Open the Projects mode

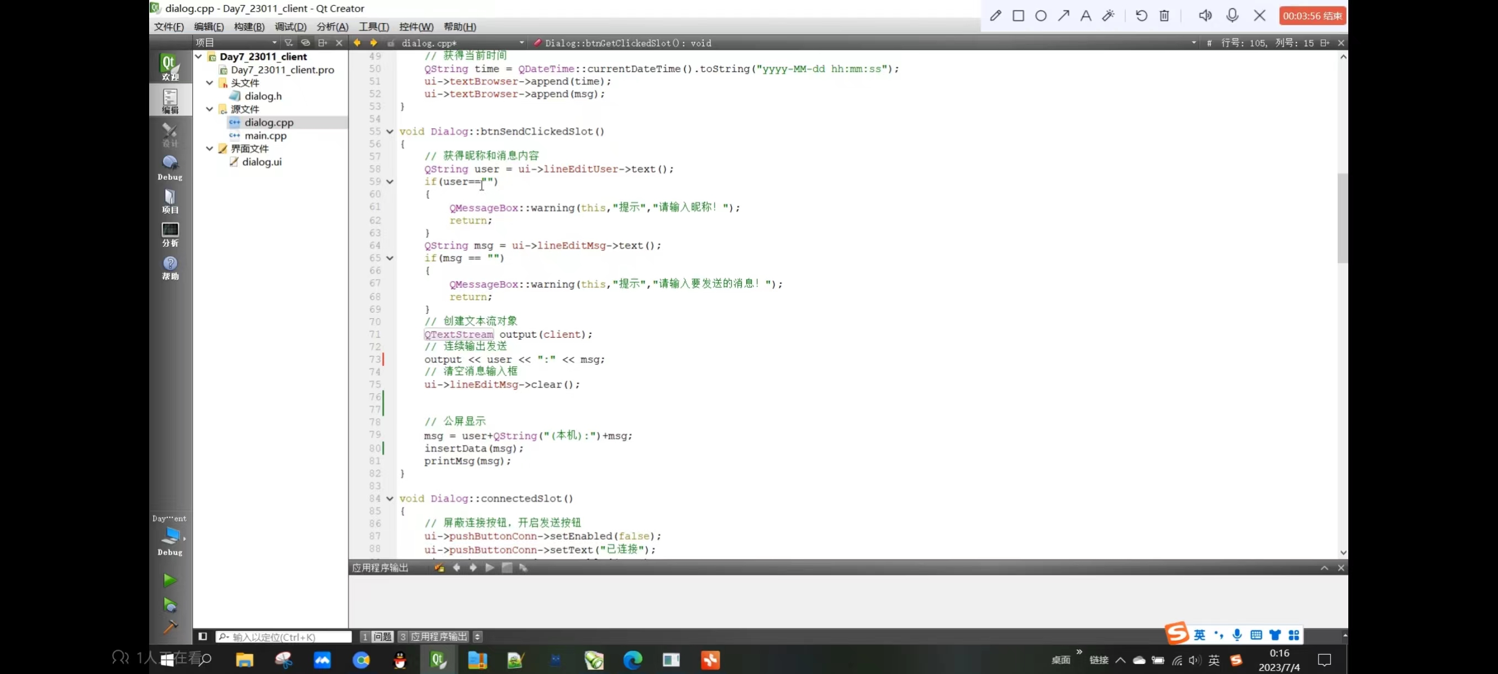[170, 201]
